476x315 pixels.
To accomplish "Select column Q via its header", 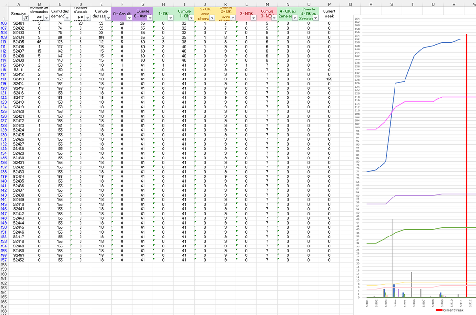I will [350, 4].
